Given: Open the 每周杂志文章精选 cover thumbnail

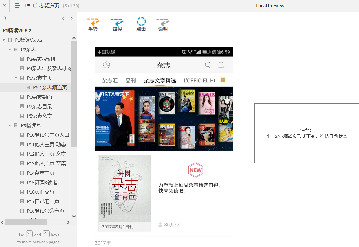Looking at the screenshot, I should pos(125,188).
